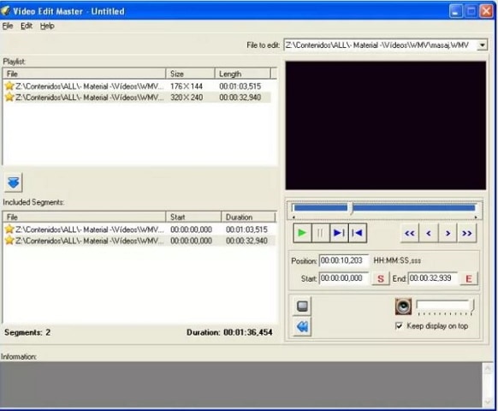
Task: Click the Position time input field
Action: point(344,260)
